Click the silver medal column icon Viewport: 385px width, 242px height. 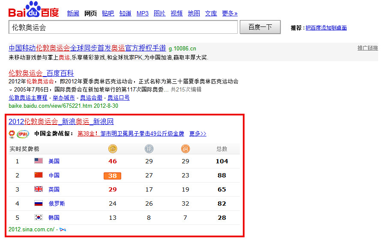[149, 149]
